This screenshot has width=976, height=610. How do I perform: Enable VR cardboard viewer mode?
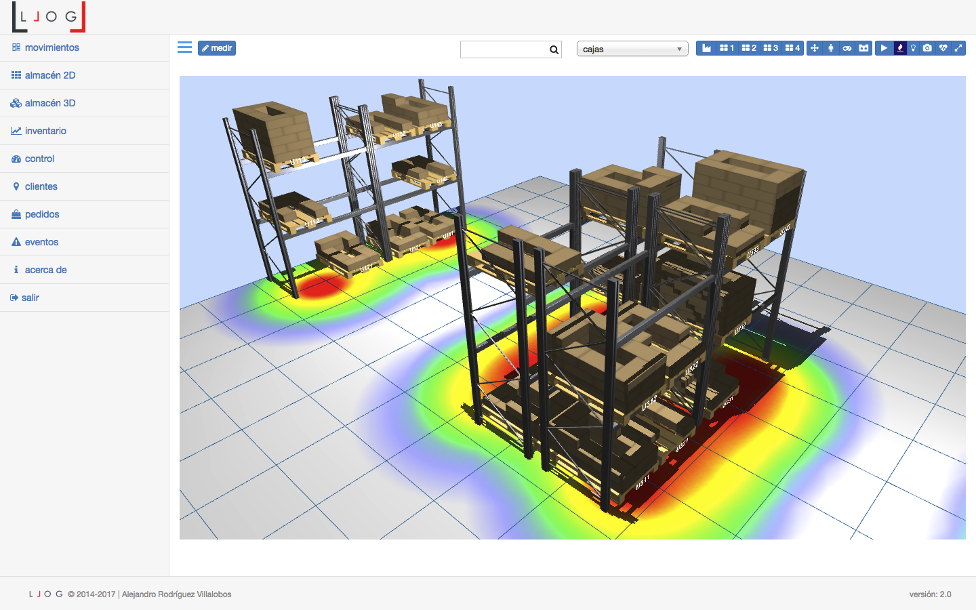point(863,48)
